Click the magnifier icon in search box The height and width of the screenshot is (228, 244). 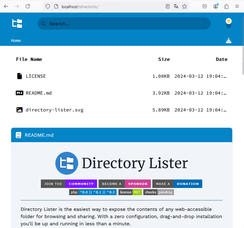point(43,23)
